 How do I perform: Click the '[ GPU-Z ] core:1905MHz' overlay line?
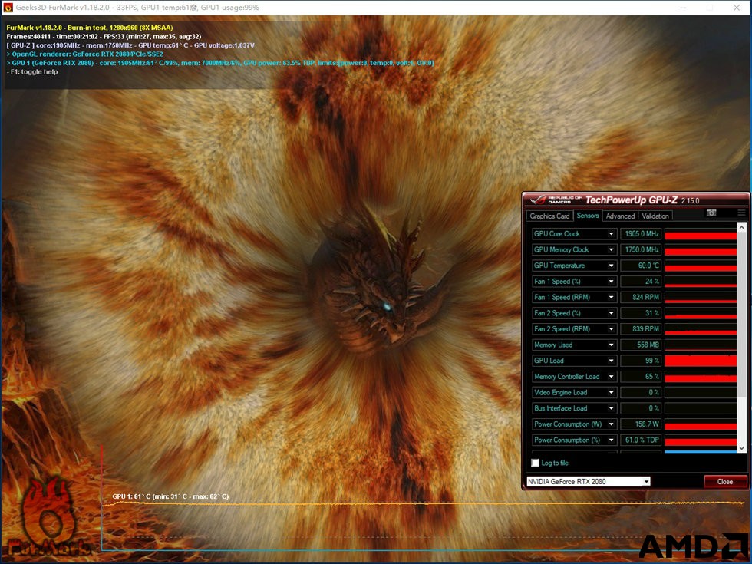[130, 45]
